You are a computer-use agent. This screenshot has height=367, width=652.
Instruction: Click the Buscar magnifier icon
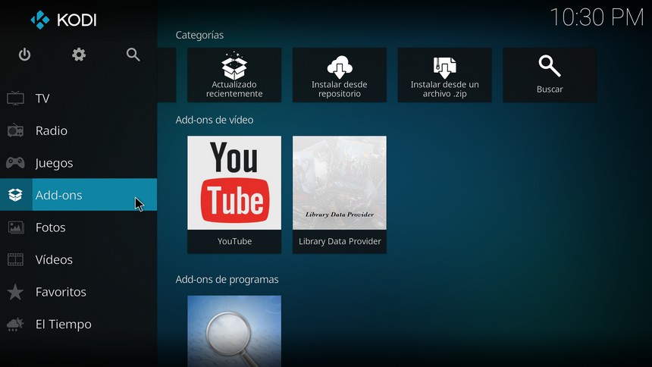pyautogui.click(x=550, y=66)
